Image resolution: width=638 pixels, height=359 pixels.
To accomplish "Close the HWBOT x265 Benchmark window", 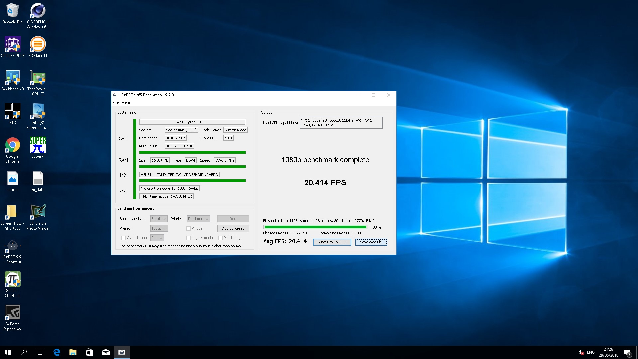I will click(x=388, y=95).
